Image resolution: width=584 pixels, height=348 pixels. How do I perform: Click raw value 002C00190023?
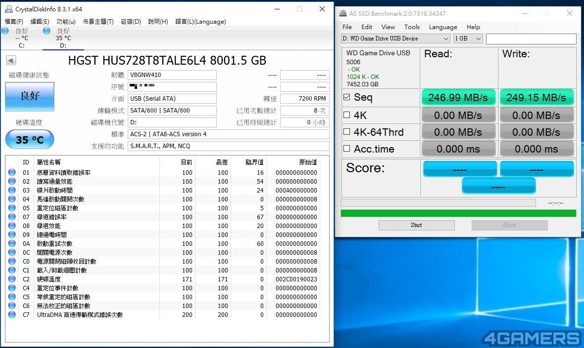coord(296,279)
